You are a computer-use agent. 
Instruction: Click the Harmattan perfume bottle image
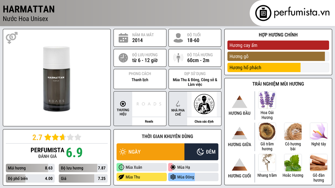click(57, 79)
